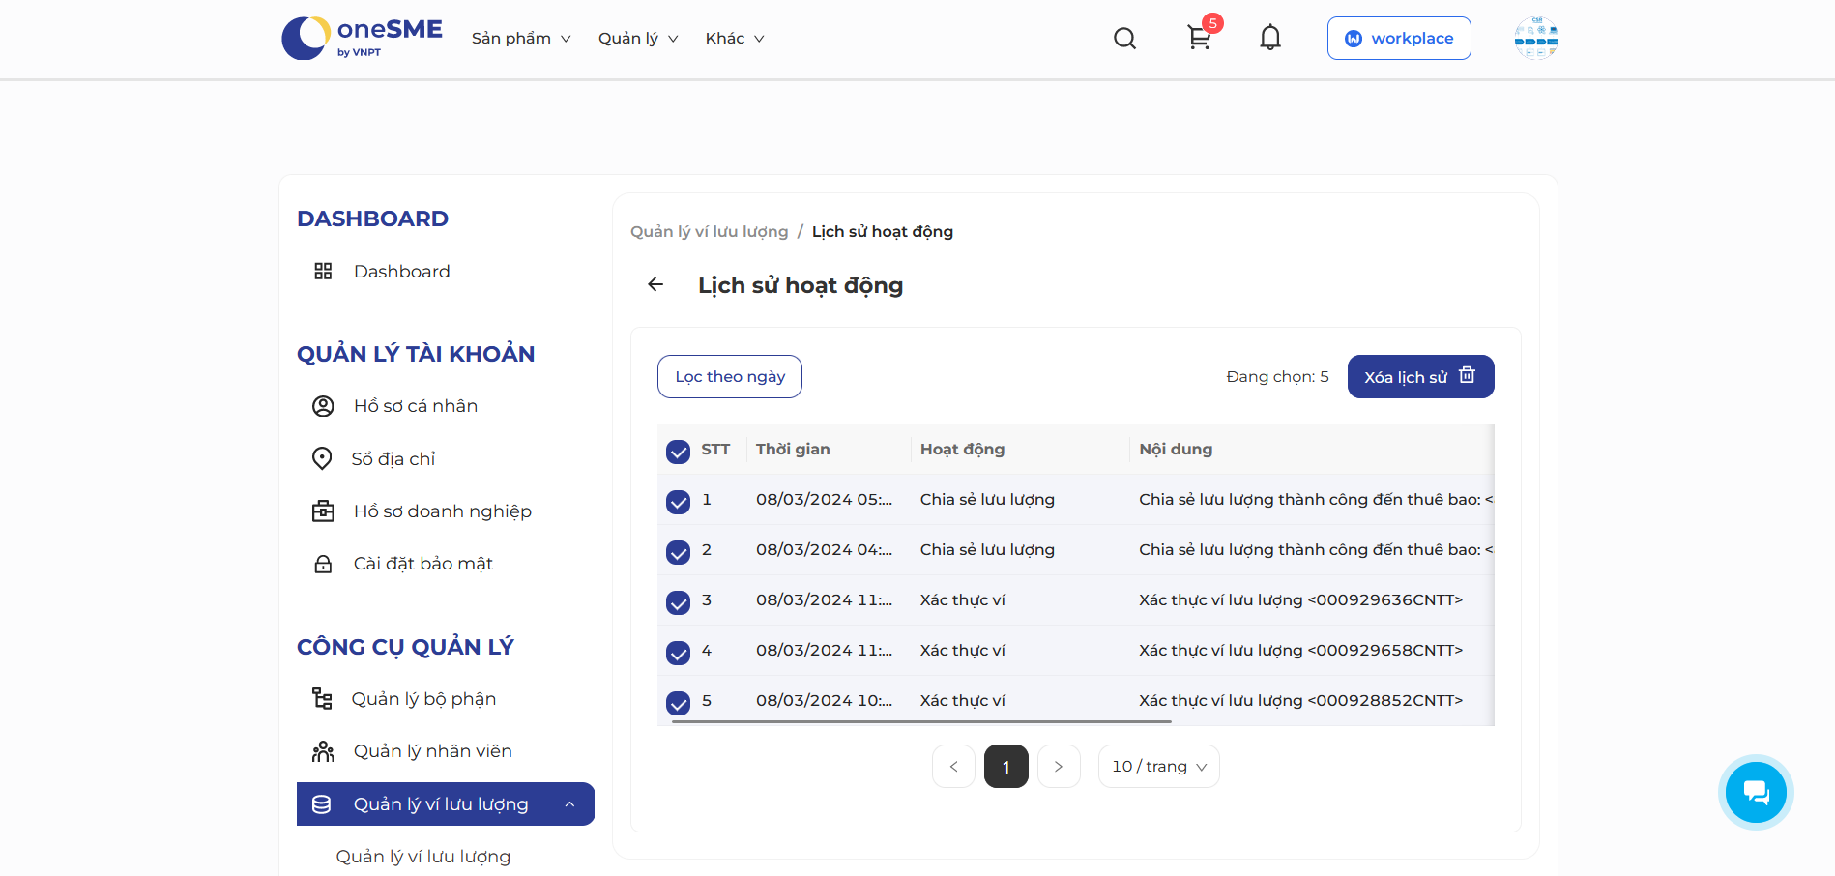
Task: Click the Quản lý ví lưu lượng breadcrumb link
Action: point(710,231)
